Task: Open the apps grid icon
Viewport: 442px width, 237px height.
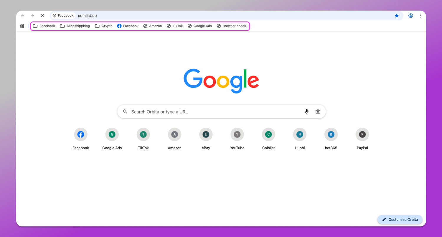Action: click(22, 26)
